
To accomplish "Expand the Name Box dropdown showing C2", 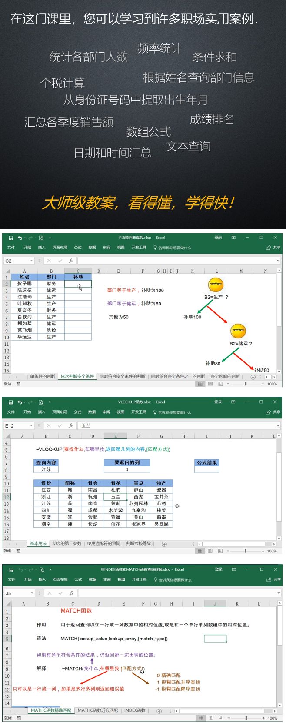I will tap(31, 261).
